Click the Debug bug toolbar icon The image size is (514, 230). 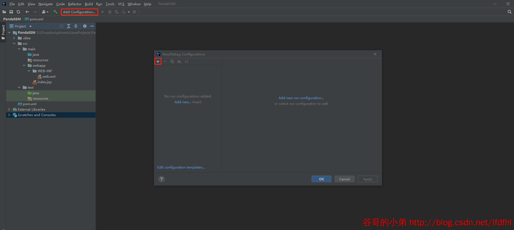[110, 12]
